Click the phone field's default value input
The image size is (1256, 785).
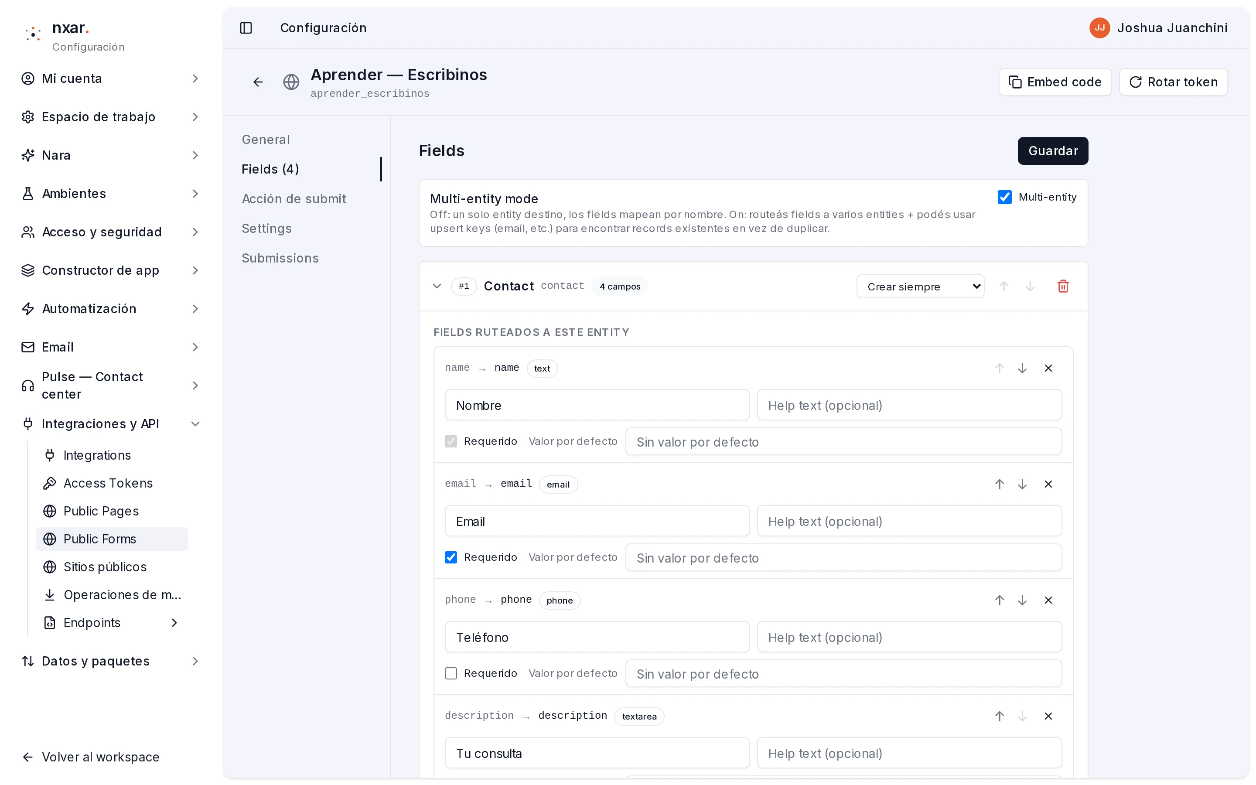[843, 673]
